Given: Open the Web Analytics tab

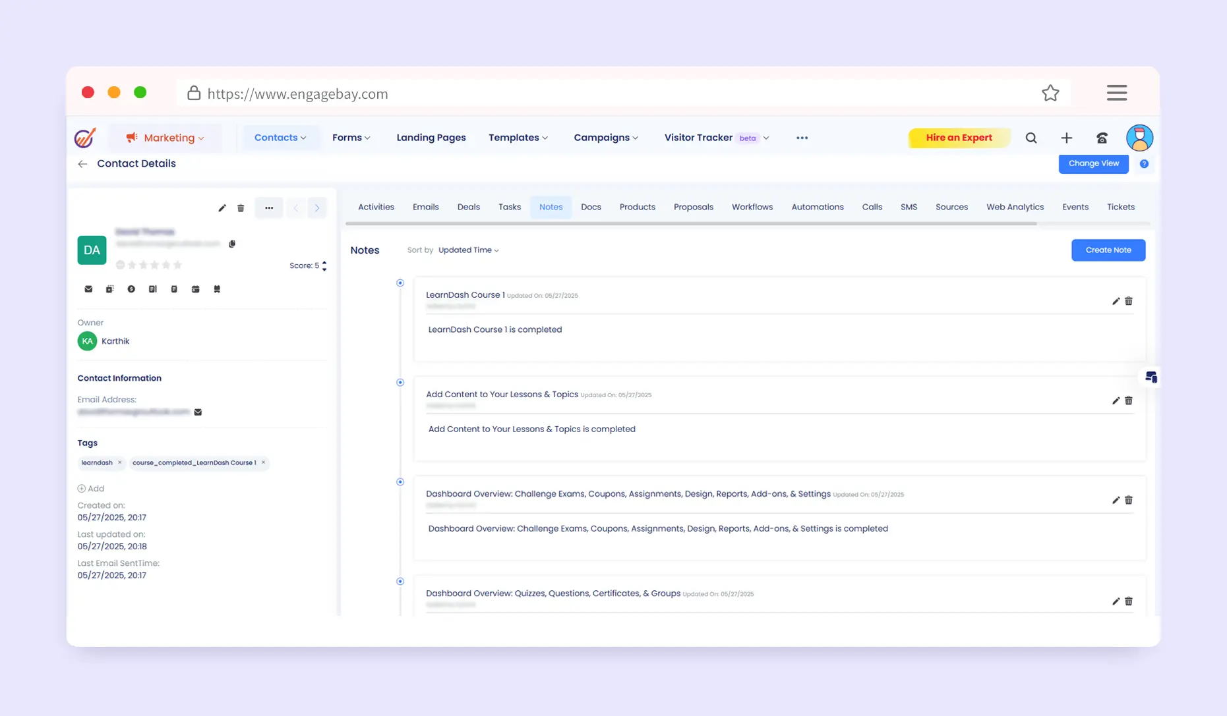Looking at the screenshot, I should [1015, 207].
